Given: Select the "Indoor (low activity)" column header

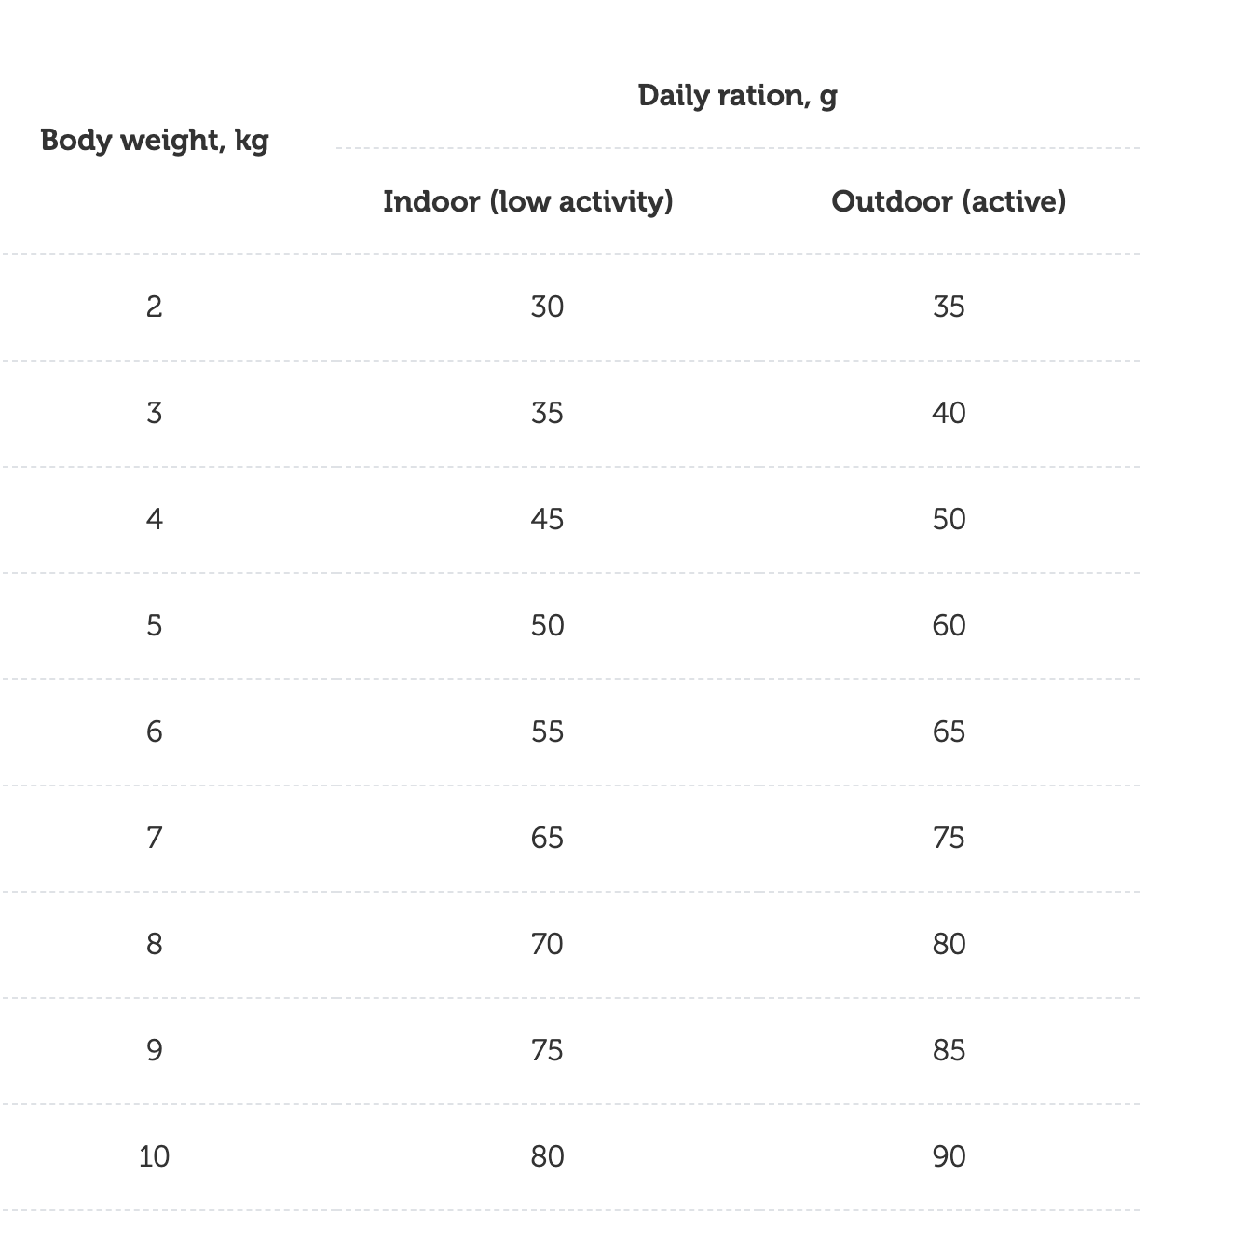Looking at the screenshot, I should pos(528,201).
